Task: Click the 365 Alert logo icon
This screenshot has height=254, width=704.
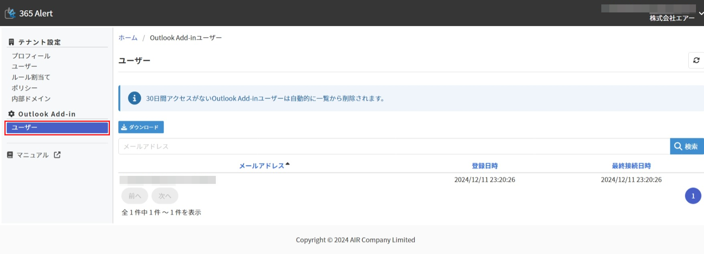Action: pyautogui.click(x=10, y=13)
